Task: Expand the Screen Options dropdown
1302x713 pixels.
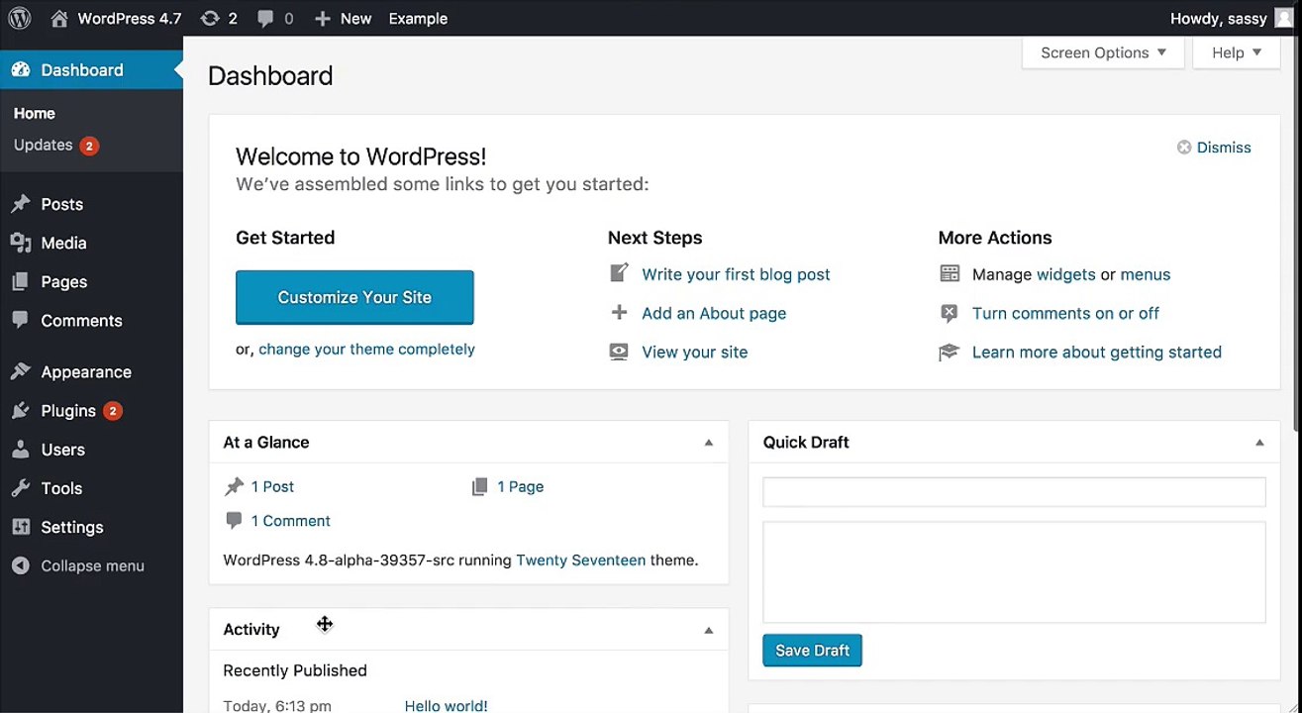Action: (x=1103, y=52)
